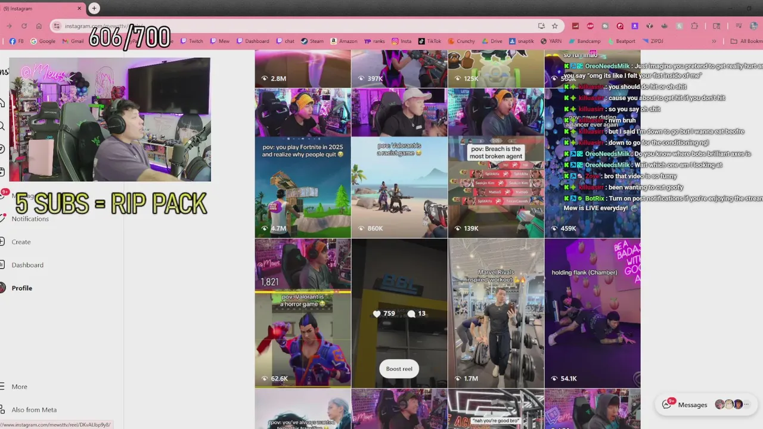Viewport: 763px width, 429px height.
Task: Open the FB bookmark
Action: click(x=16, y=41)
